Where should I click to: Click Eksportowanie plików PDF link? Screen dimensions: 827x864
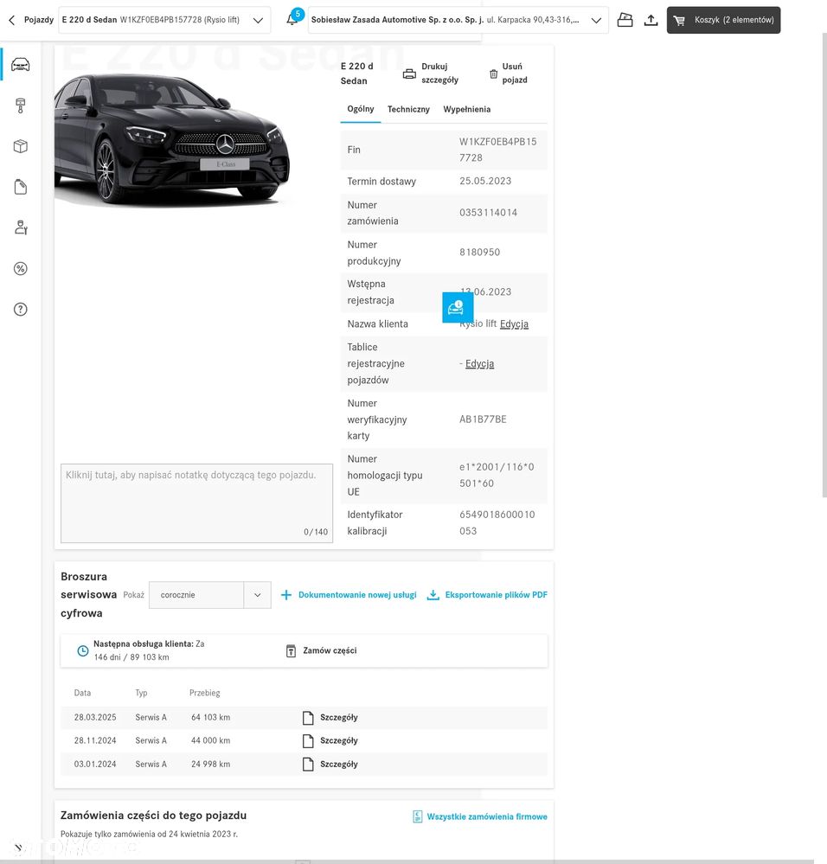(x=496, y=595)
